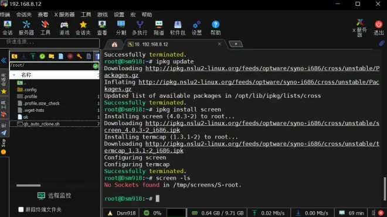
Task: Select the .. parent directory entry
Action: coord(22,82)
